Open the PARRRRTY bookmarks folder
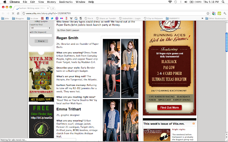This screenshot has height=142, width=228. pyautogui.click(x=173, y=18)
